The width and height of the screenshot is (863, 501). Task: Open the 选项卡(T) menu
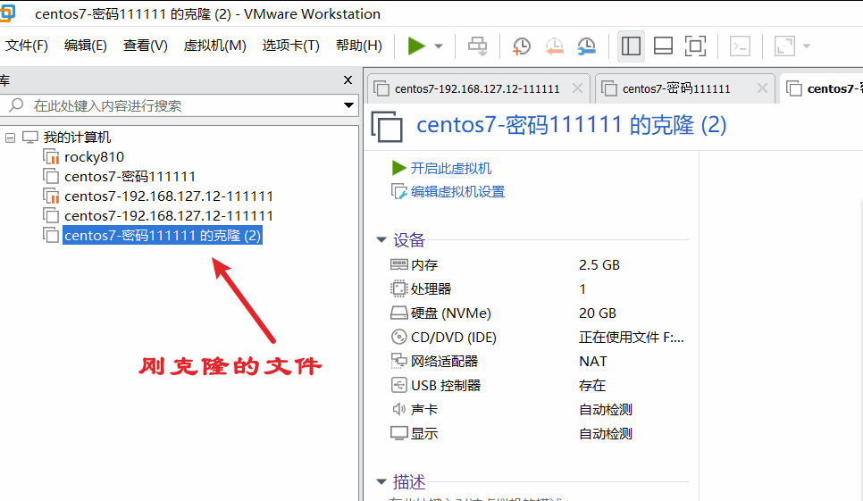[290, 46]
